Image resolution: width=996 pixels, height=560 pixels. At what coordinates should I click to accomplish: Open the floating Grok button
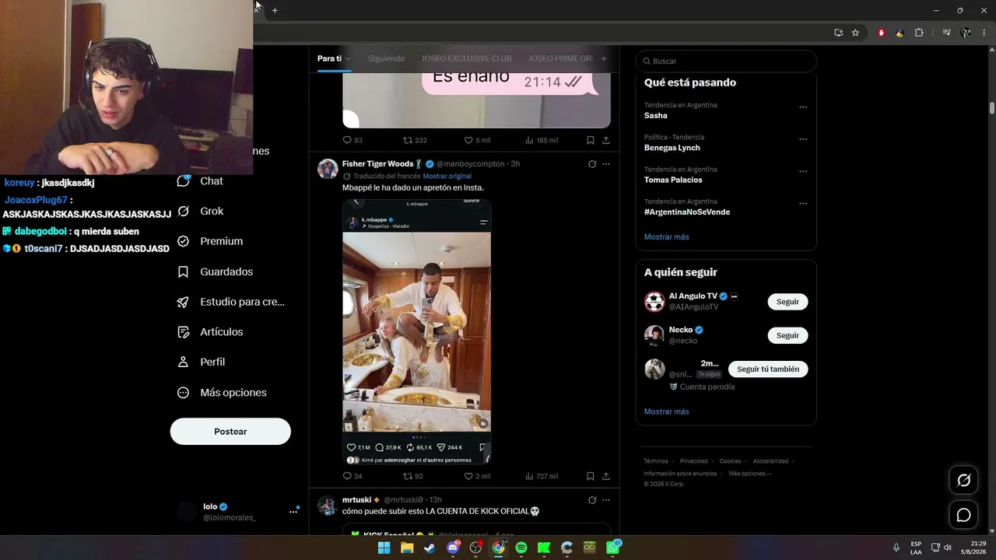pyautogui.click(x=963, y=481)
